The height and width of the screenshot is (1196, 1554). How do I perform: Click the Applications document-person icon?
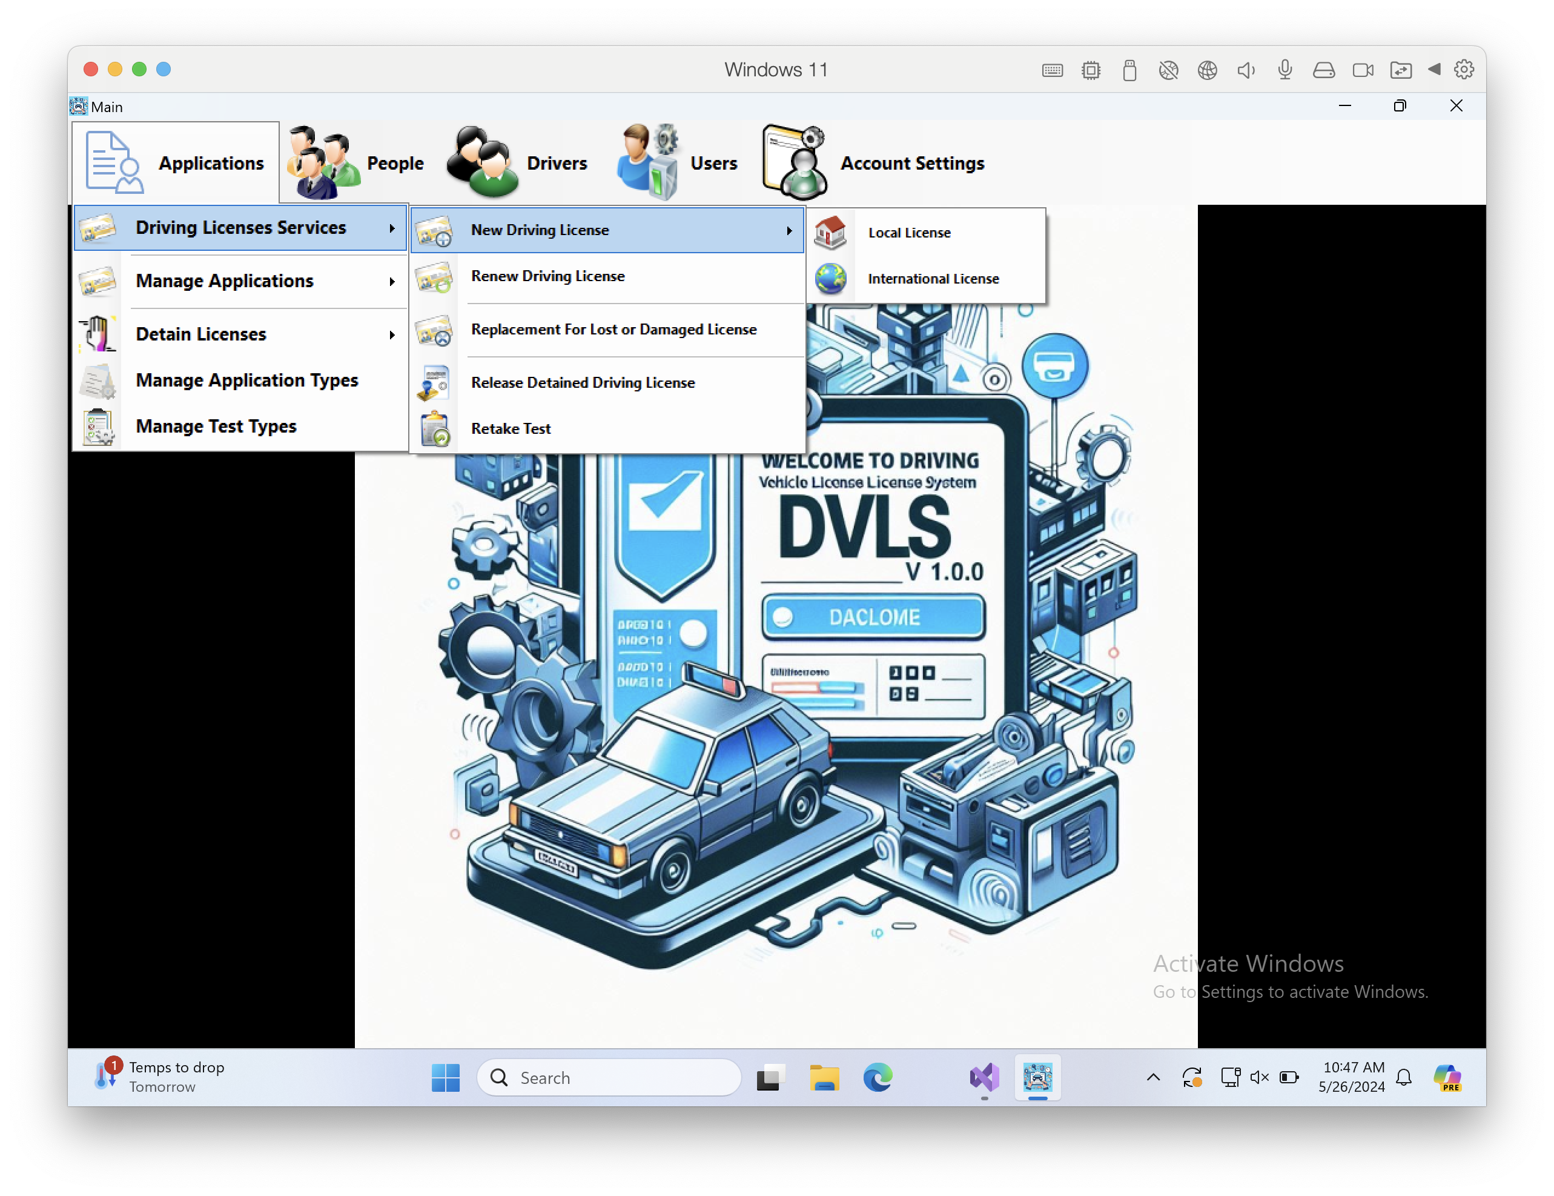[x=113, y=163]
